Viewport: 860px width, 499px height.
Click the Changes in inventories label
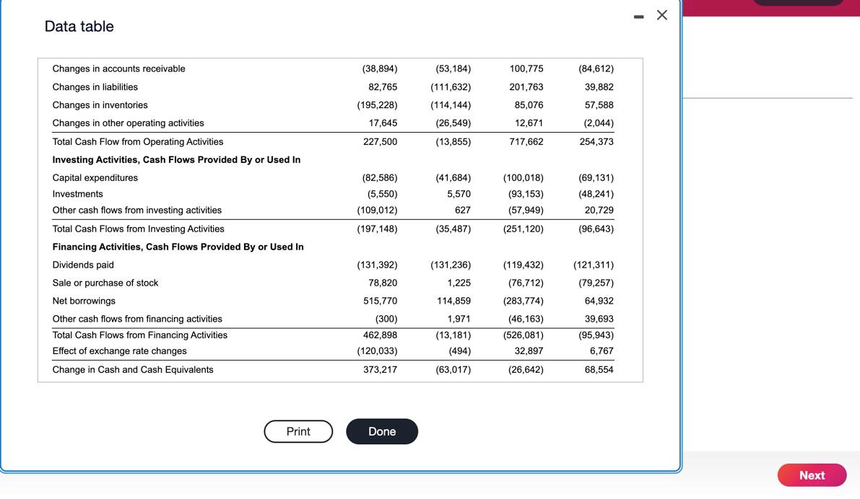click(100, 105)
